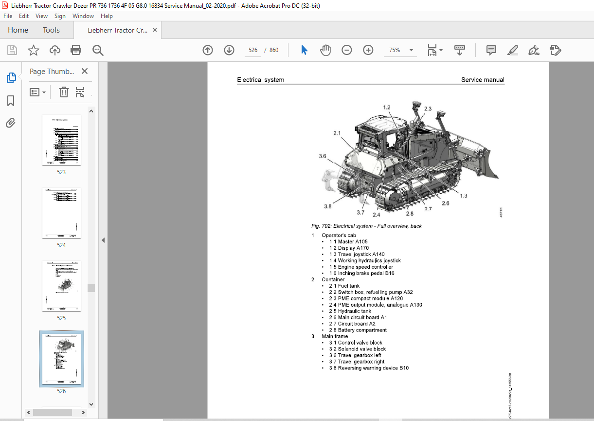594x421 pixels.
Task: Click the 'Service manual' header text
Action: tap(483, 80)
